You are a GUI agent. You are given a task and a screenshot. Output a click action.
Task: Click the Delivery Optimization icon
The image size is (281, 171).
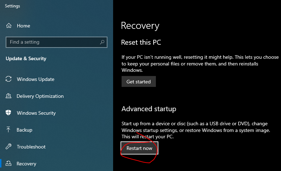click(9, 96)
